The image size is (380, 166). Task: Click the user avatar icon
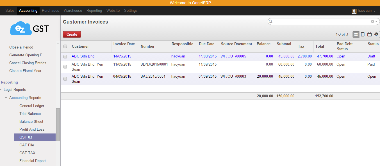[354, 11]
